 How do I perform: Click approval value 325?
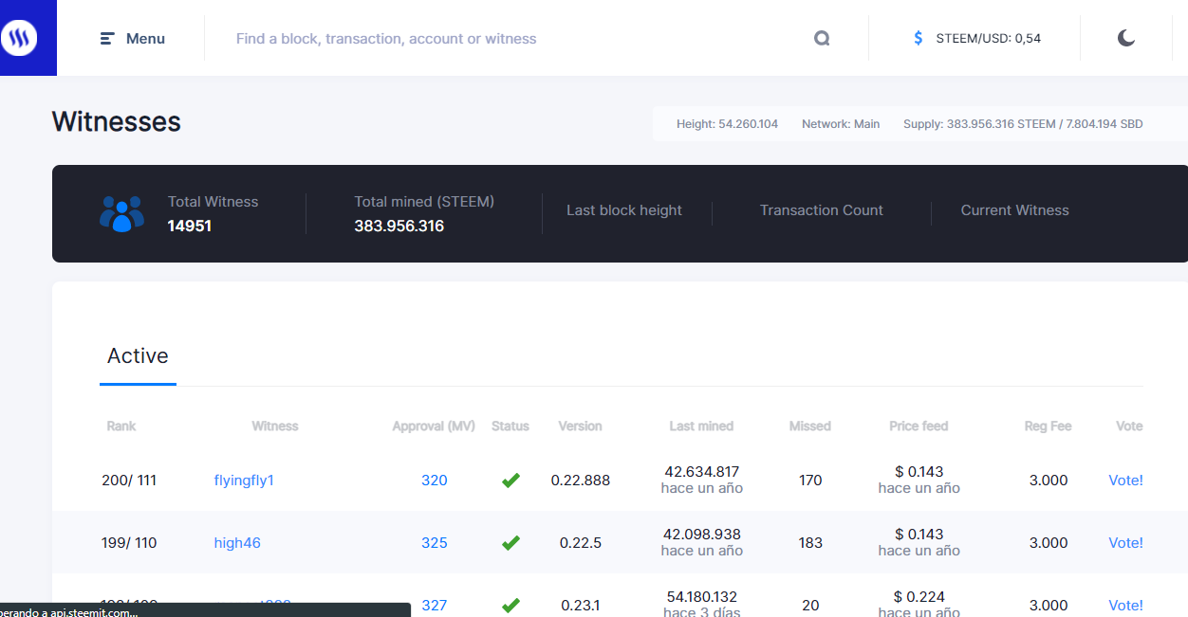[x=435, y=543]
